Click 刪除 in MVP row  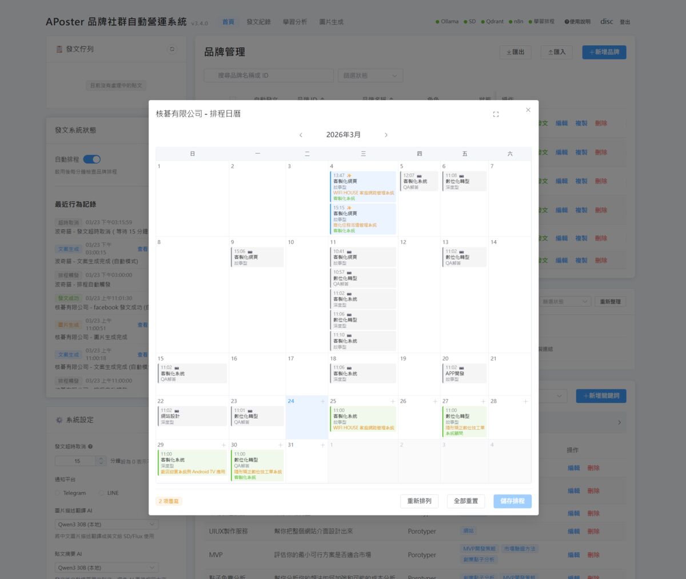(x=593, y=554)
